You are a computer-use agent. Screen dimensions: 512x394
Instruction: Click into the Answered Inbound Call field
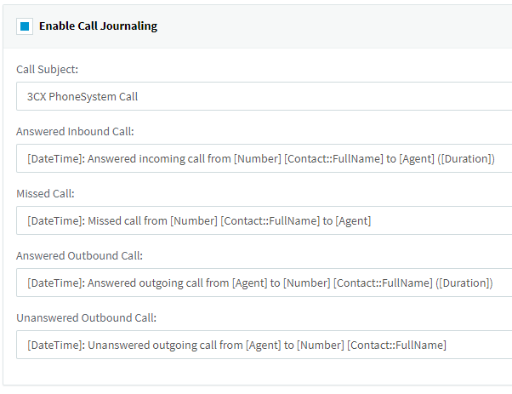point(264,158)
